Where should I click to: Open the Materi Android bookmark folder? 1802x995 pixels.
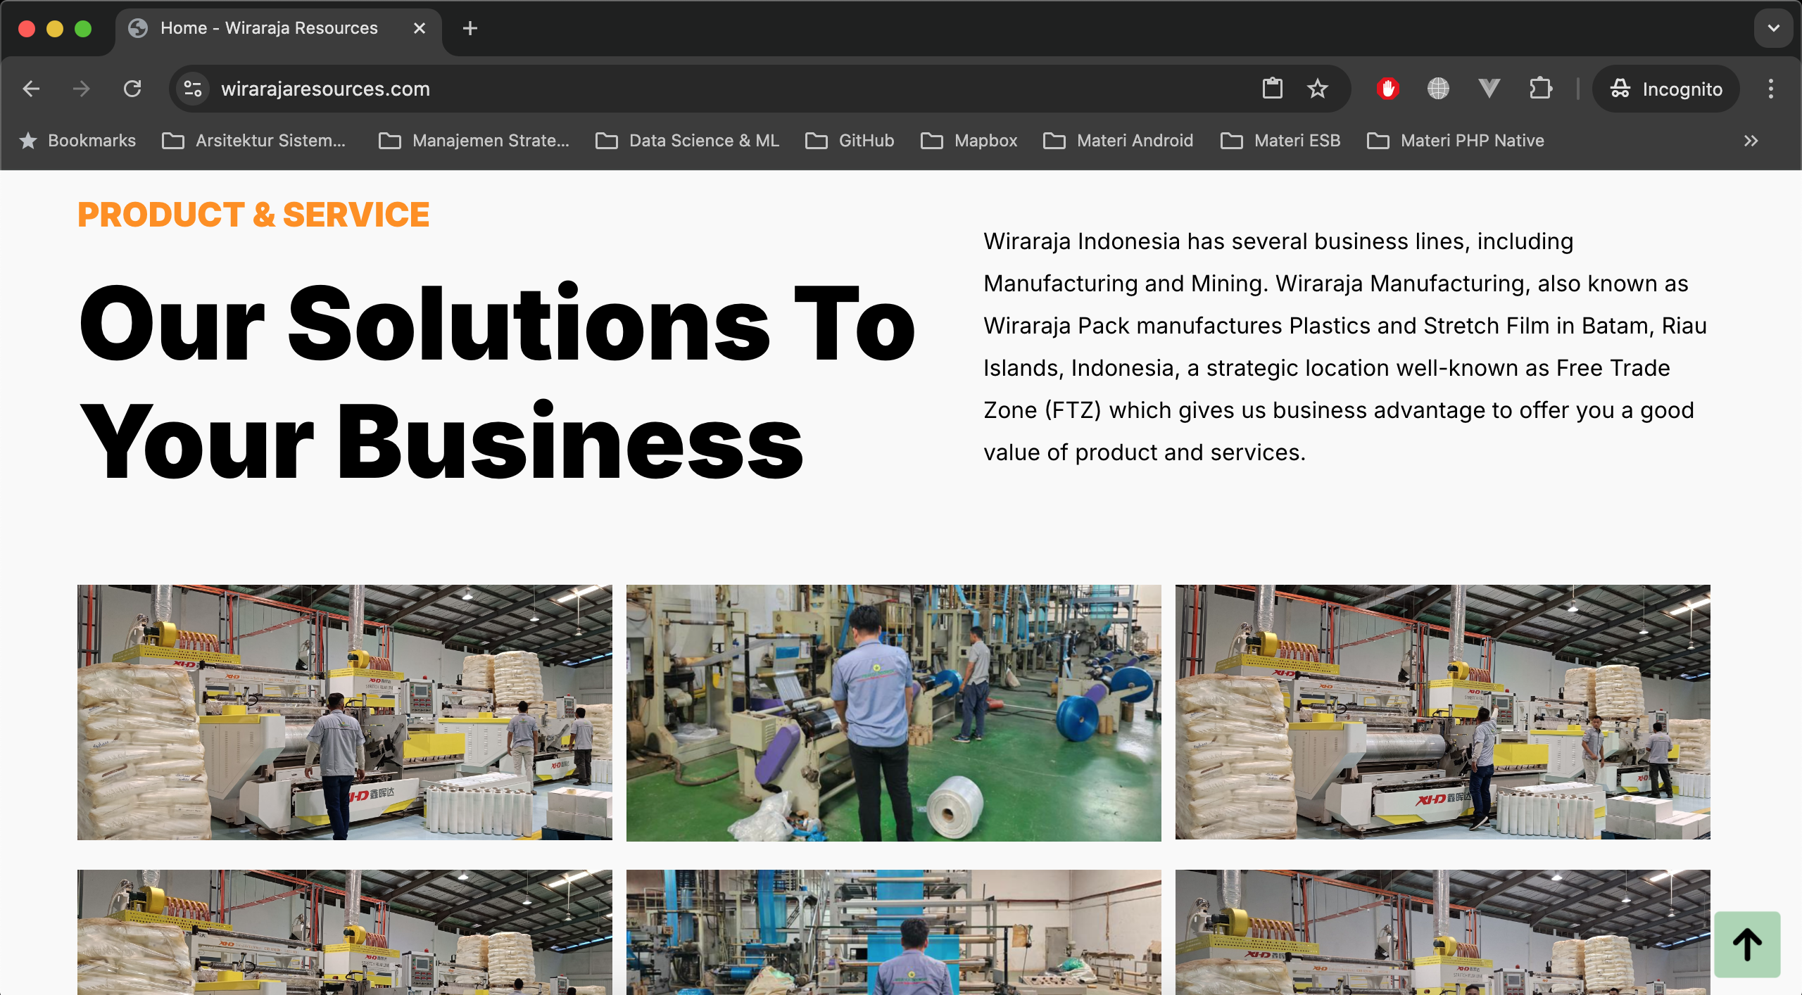[1119, 141]
